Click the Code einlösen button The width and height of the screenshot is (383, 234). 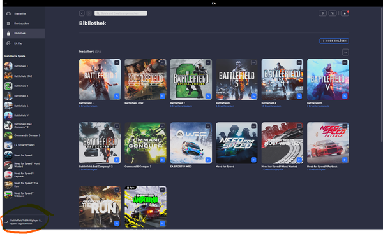pos(334,41)
